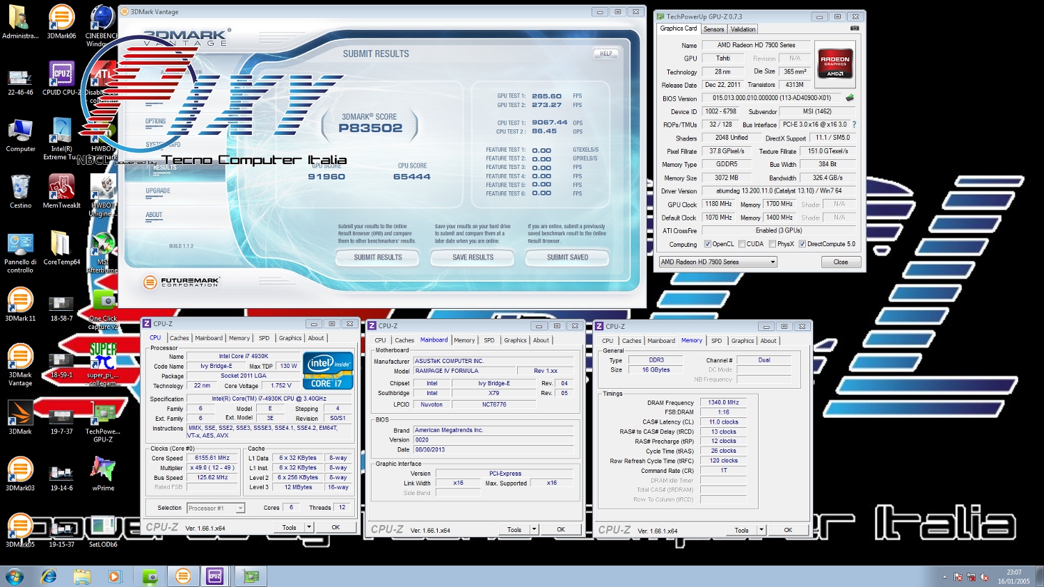Open the 19-14-6 screenshot file
Viewport: 1044px width, 587px height.
61,478
